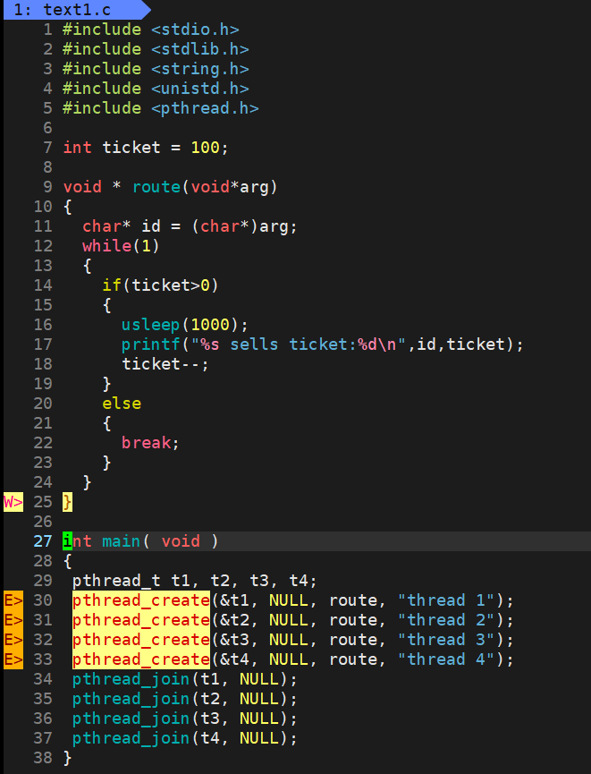Viewport: 591px width, 774px height.
Task: Click the printf statement on line 17
Action: click(323, 344)
